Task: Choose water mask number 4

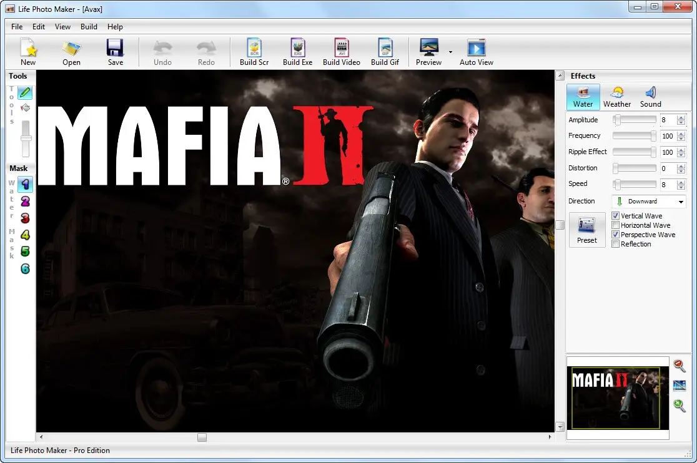Action: [x=26, y=235]
